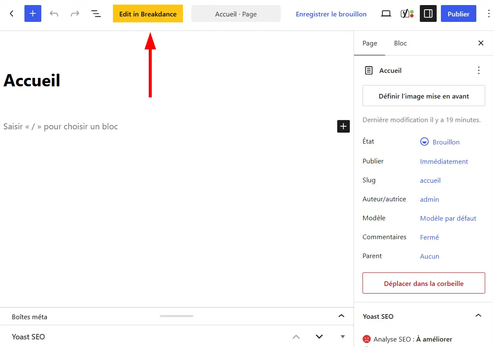Switch to the Bloc tab

click(400, 43)
